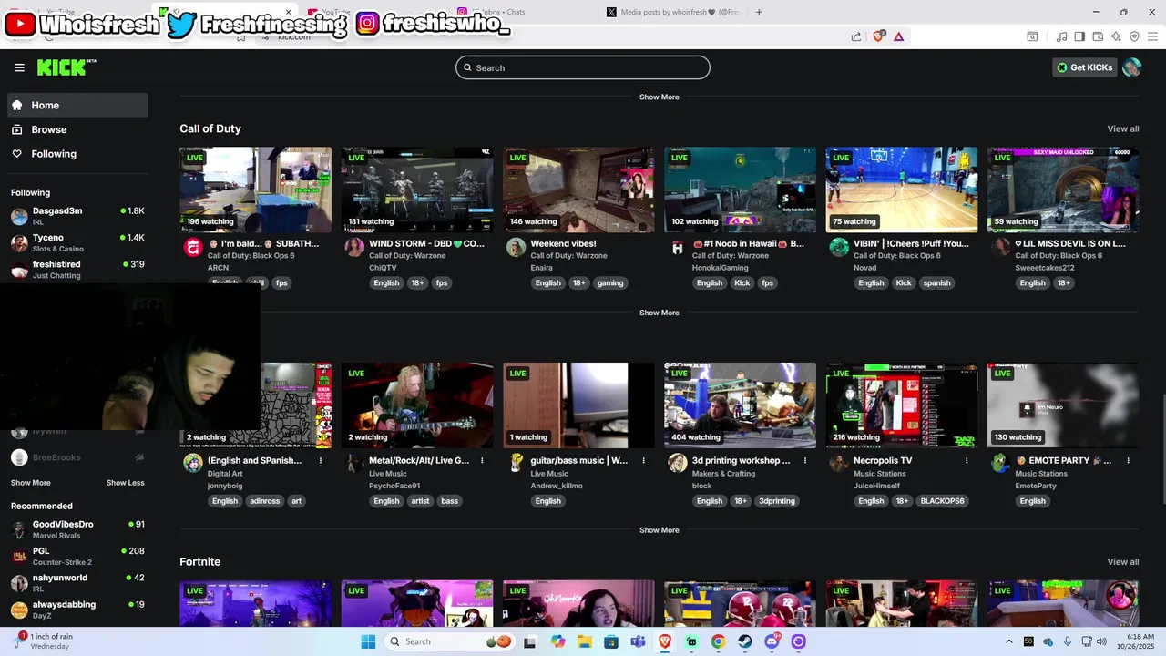Expand sidebar following list with Show More
This screenshot has width=1166, height=656.
(x=31, y=483)
